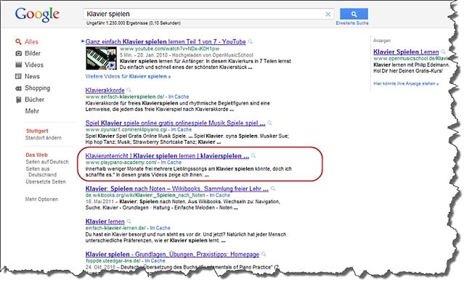Clear the search box with the X icon
This screenshot has width=472, height=291.
click(x=328, y=14)
